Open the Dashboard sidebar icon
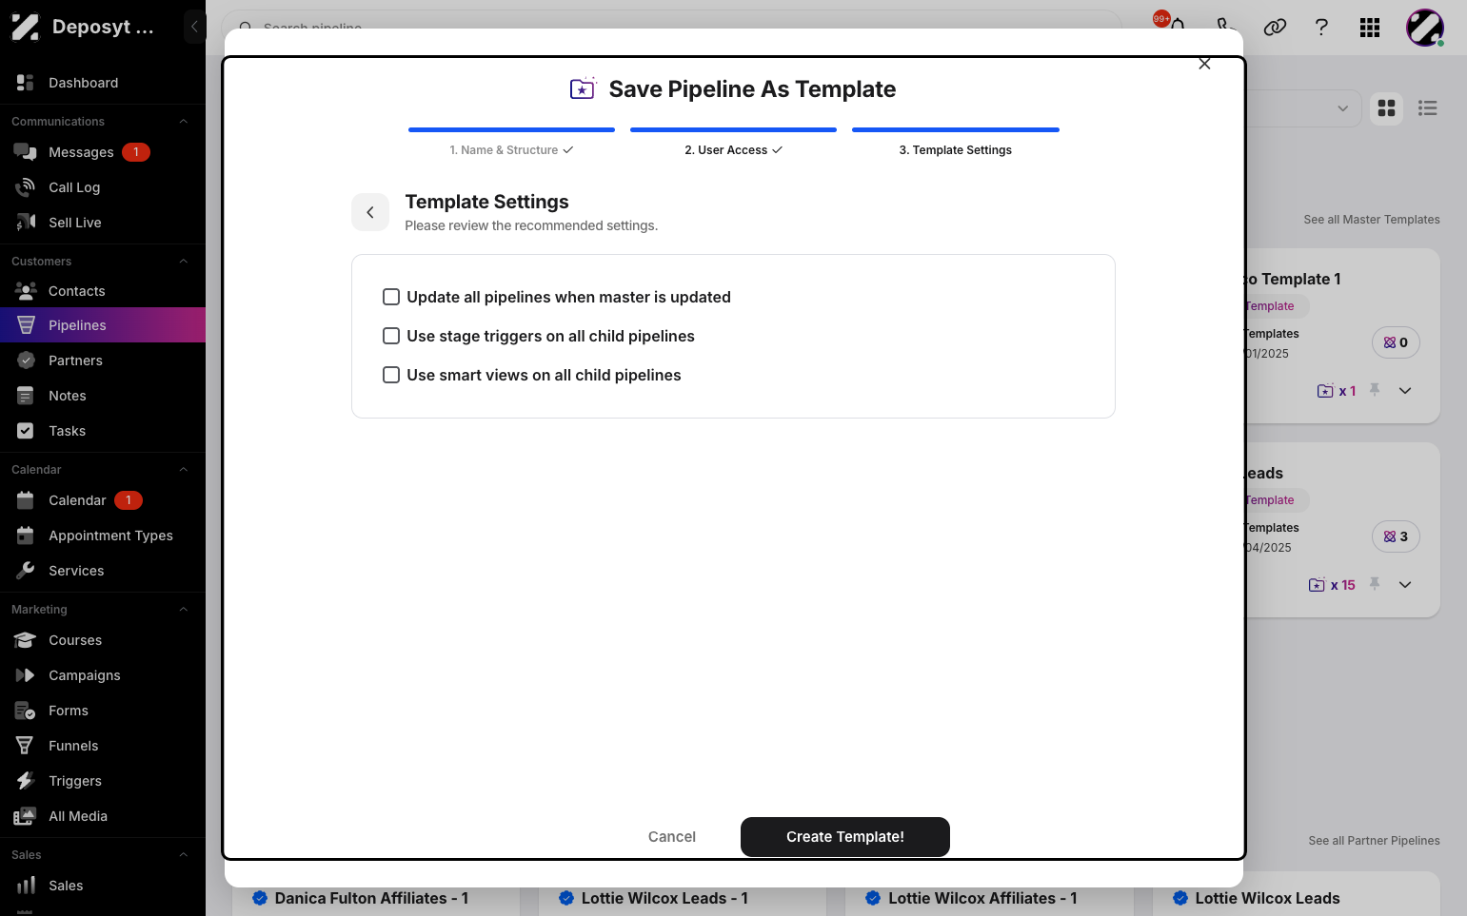Screen dimensions: 1467x916 pyautogui.click(x=26, y=83)
